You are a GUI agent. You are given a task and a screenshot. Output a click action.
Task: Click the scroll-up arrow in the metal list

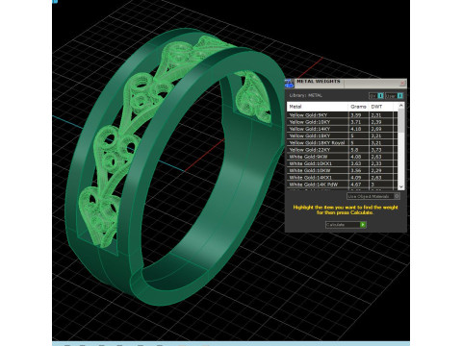tap(401, 106)
